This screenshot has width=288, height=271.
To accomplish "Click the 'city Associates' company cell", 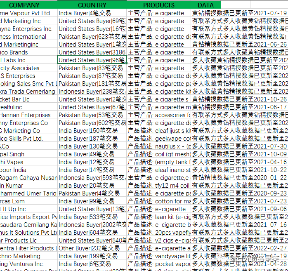I will pyautogui.click(x=28, y=68).
